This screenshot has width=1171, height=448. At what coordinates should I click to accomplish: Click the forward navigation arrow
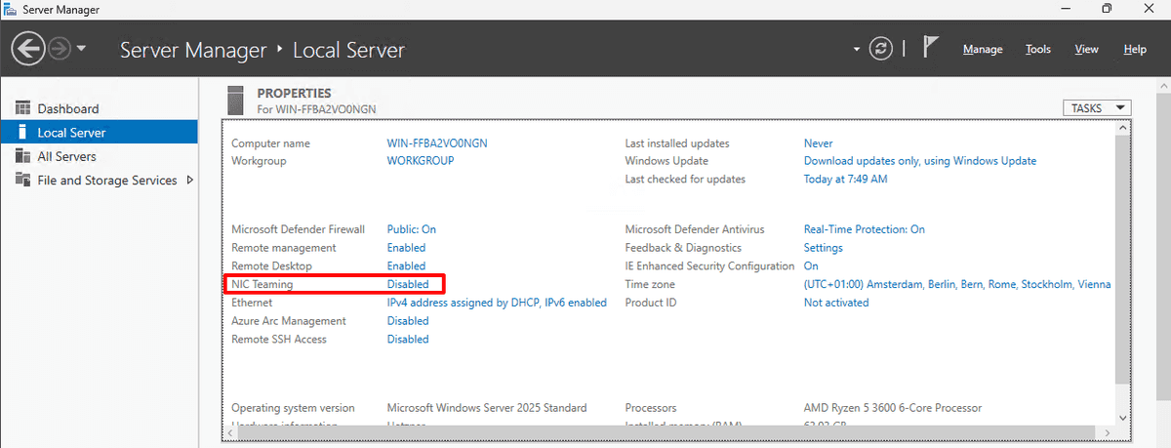pos(60,48)
